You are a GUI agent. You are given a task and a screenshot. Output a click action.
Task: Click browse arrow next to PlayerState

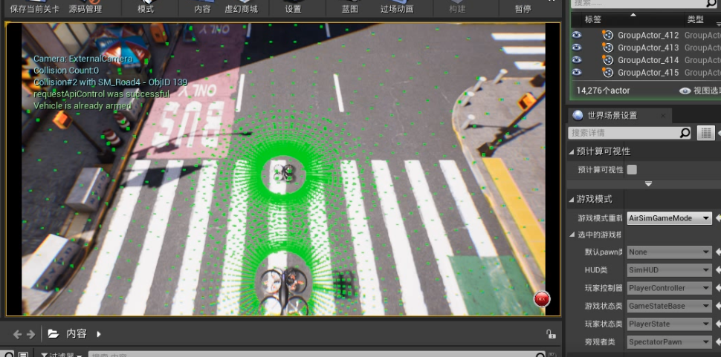pyautogui.click(x=718, y=324)
